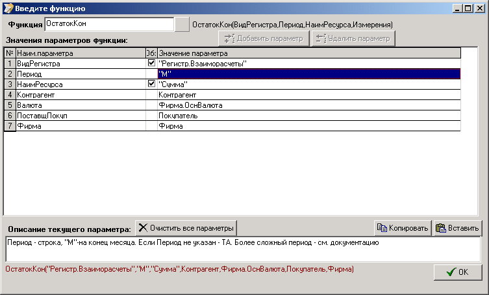Click the Контрагент parameter name in row 4
The image size is (489, 295).
coord(36,95)
